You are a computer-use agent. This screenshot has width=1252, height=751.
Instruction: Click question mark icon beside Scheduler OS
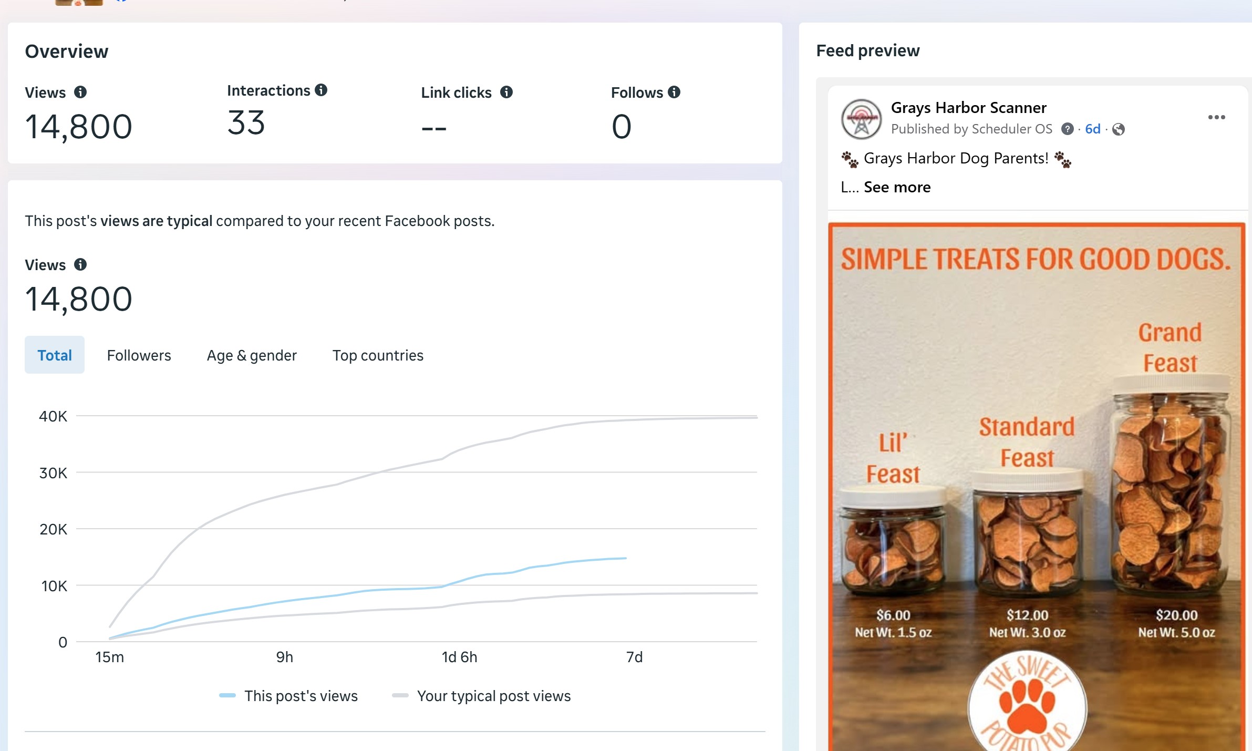(x=1067, y=129)
